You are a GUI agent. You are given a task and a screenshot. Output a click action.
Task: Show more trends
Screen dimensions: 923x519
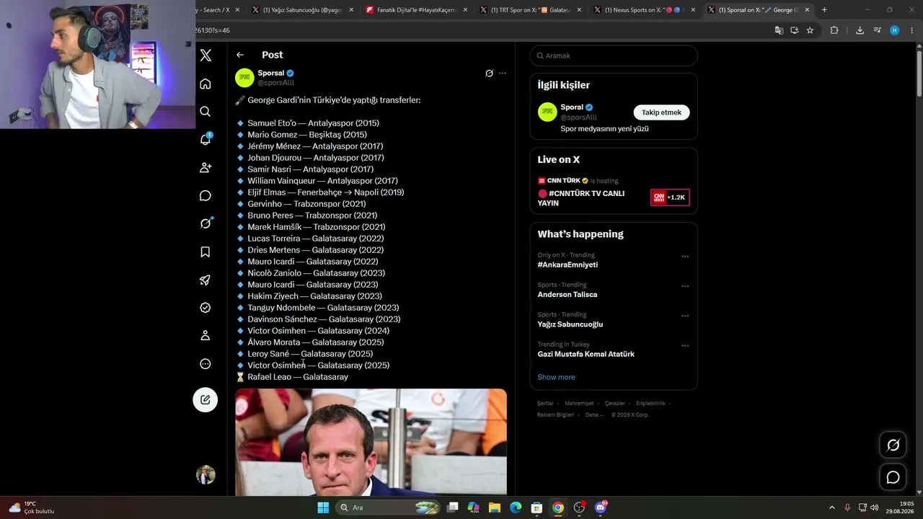pos(556,377)
